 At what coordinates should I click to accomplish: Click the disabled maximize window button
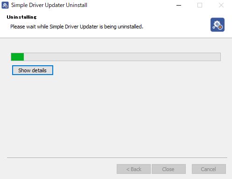(x=200, y=5)
